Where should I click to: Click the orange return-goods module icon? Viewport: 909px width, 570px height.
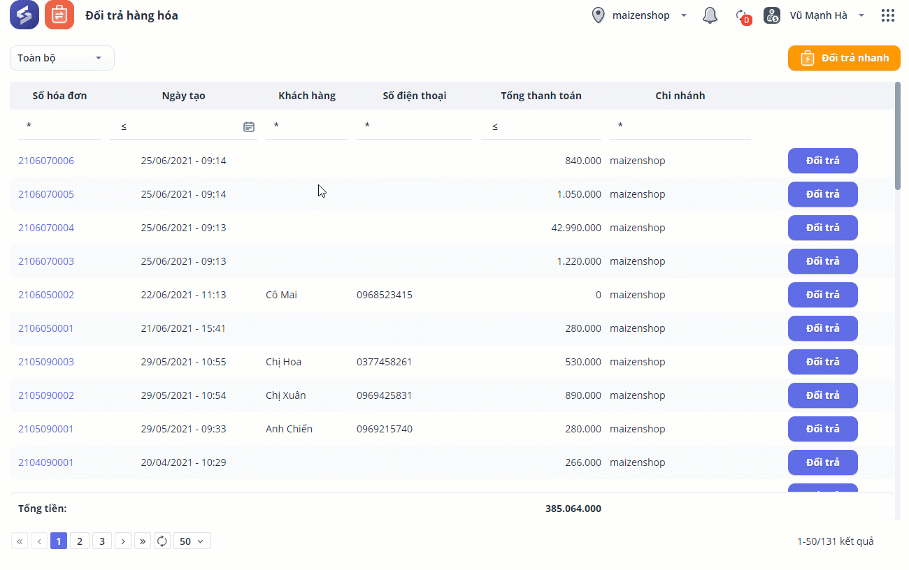(x=59, y=15)
